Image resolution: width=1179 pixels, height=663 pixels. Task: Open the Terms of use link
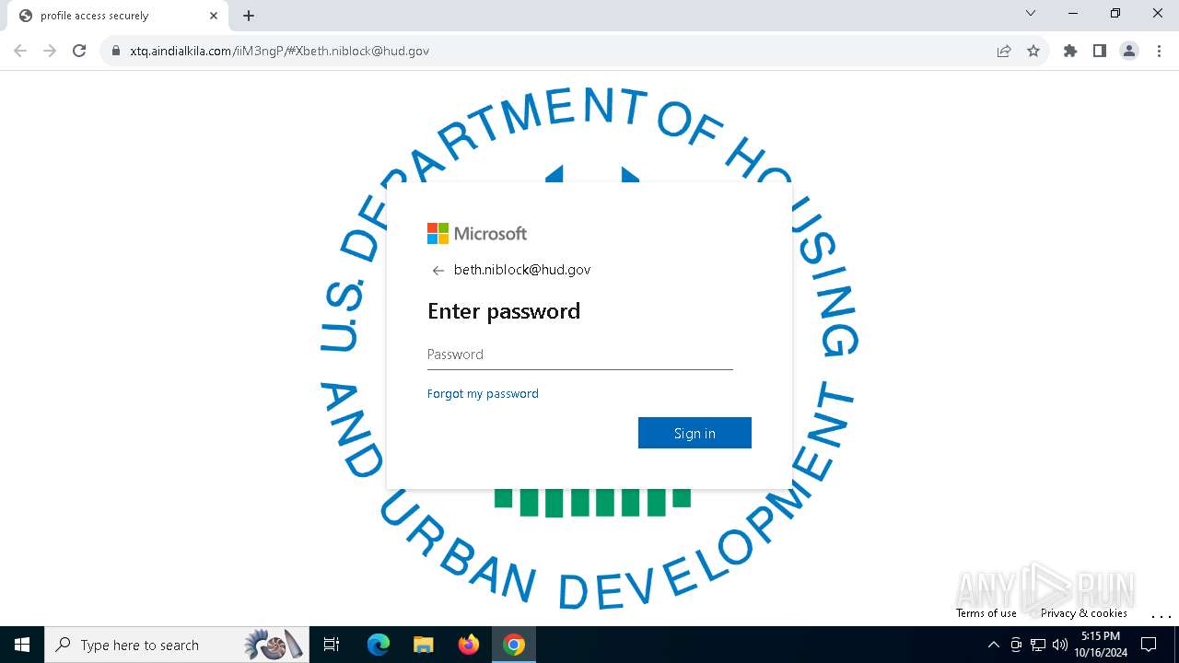(x=986, y=613)
